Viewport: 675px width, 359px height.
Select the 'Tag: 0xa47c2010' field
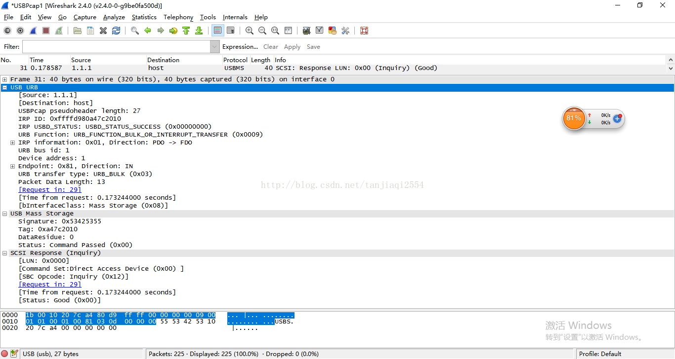point(48,229)
